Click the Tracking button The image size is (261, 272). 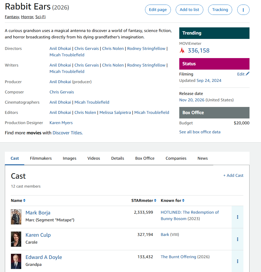coord(220,10)
